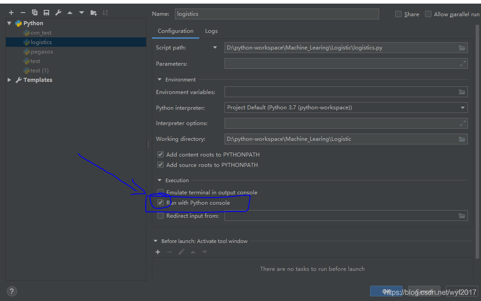The image size is (481, 301).
Task: Click the help question mark button
Action: (12, 291)
